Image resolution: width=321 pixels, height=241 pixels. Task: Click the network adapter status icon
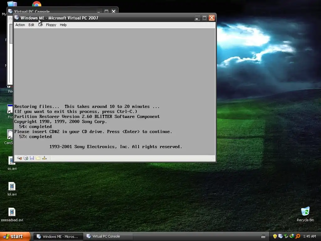coord(45,158)
